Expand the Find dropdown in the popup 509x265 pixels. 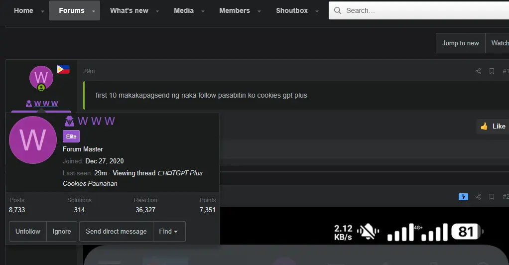coord(169,231)
